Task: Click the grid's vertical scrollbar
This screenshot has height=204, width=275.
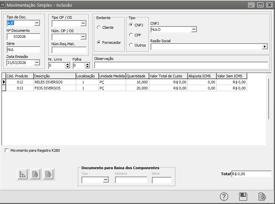Action: [x=268, y=99]
